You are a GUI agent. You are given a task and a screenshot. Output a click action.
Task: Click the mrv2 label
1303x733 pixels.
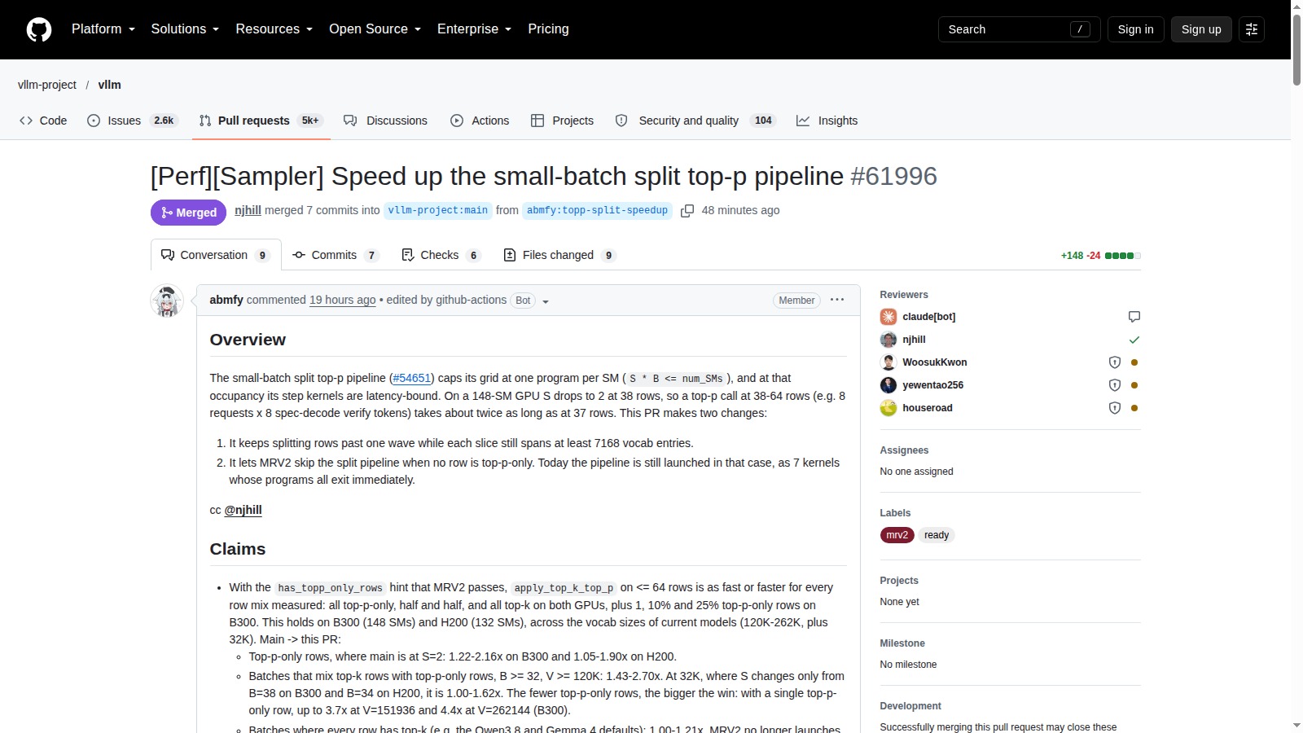coord(897,535)
